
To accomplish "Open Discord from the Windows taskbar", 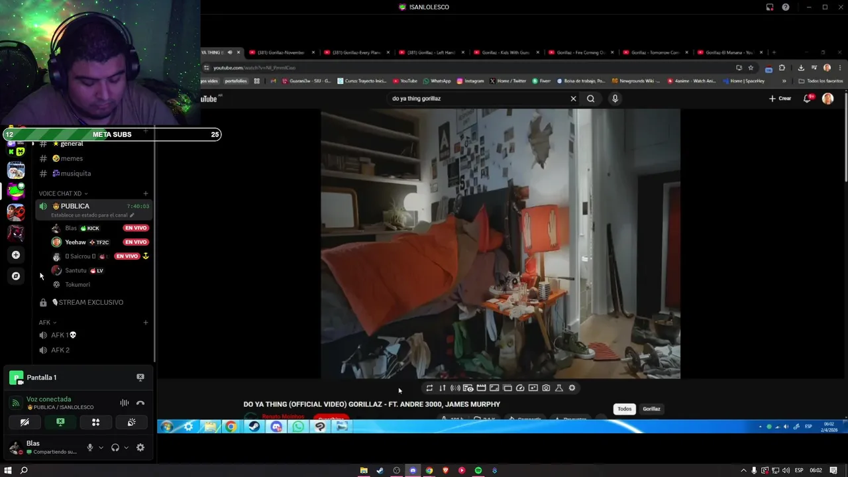I will click(x=413, y=470).
